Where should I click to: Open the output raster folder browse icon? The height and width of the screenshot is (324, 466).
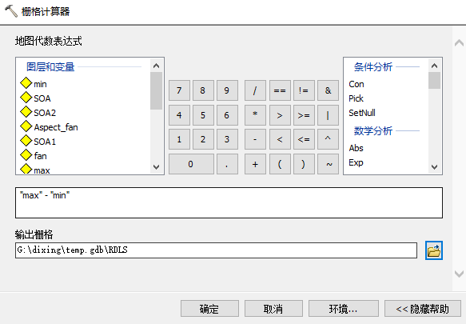pos(433,250)
